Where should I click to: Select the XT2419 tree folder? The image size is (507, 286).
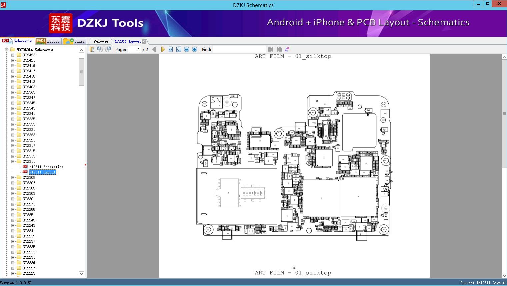pos(29,66)
